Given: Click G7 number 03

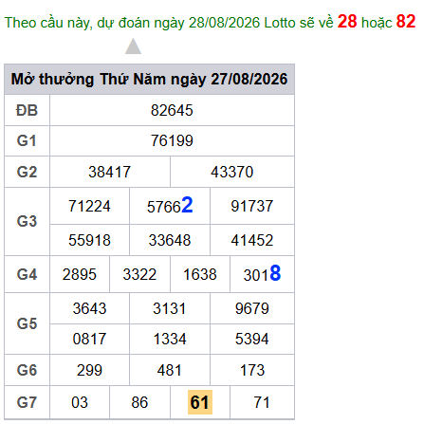Looking at the screenshot, I should (80, 402).
